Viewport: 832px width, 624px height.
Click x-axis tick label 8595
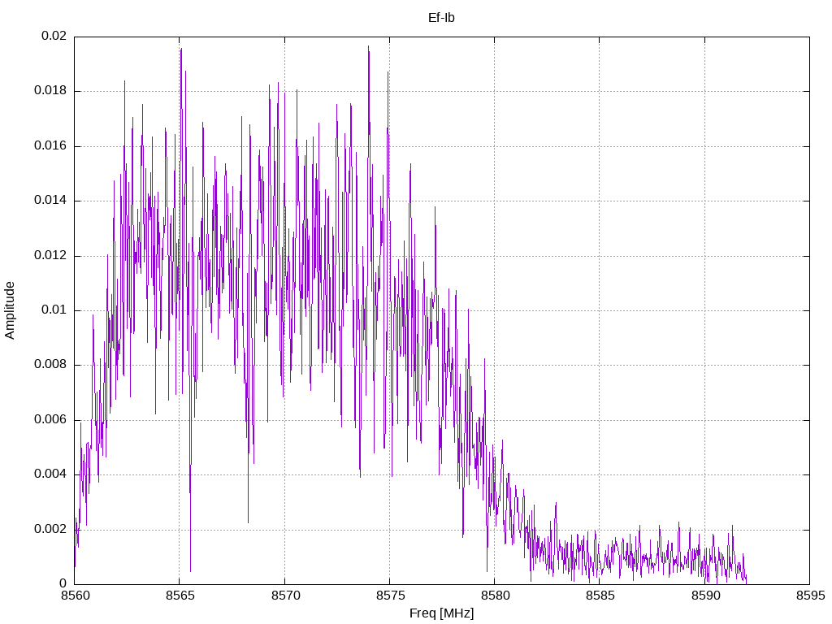810,596
